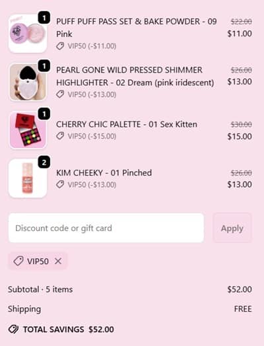Click the Apply button
This screenshot has width=264, height=346.
tap(232, 228)
